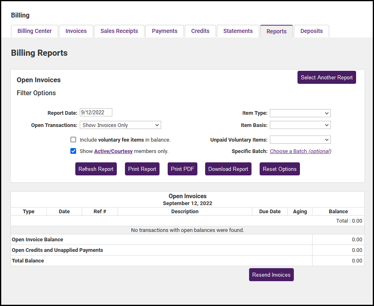
Task: Open the Item Type dropdown
Action: point(300,113)
